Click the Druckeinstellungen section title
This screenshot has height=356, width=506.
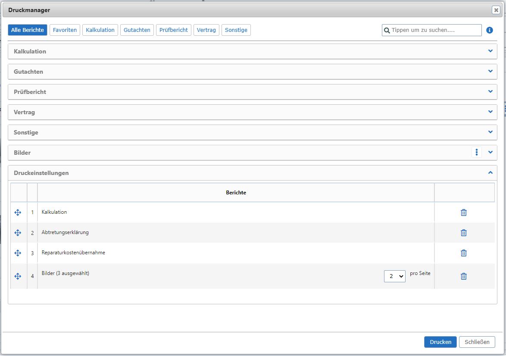coord(41,173)
